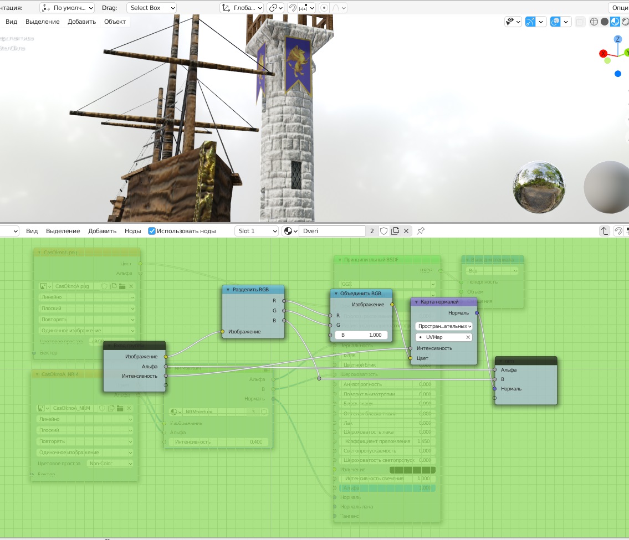Image resolution: width=629 pixels, height=540 pixels.
Task: Unlink the Dveri material with X
Action: pos(406,231)
